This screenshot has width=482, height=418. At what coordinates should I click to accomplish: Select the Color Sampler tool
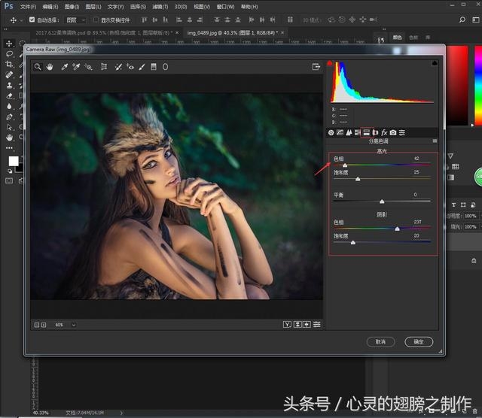click(x=76, y=67)
